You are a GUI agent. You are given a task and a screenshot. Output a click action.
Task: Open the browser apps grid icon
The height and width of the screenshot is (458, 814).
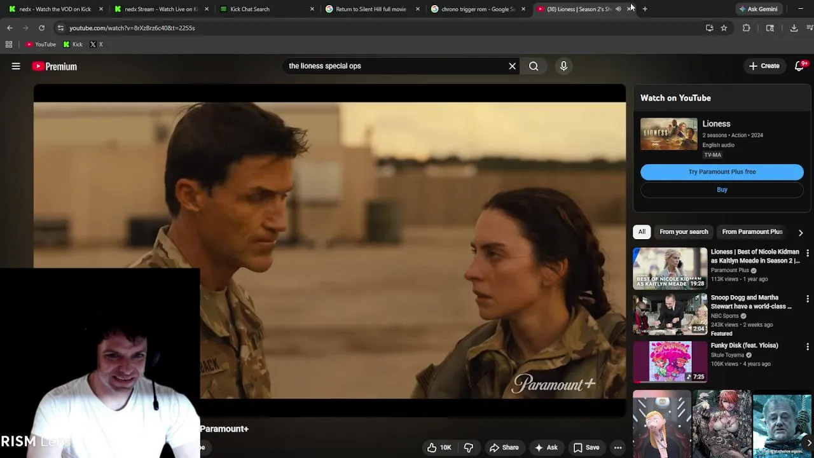[9, 45]
